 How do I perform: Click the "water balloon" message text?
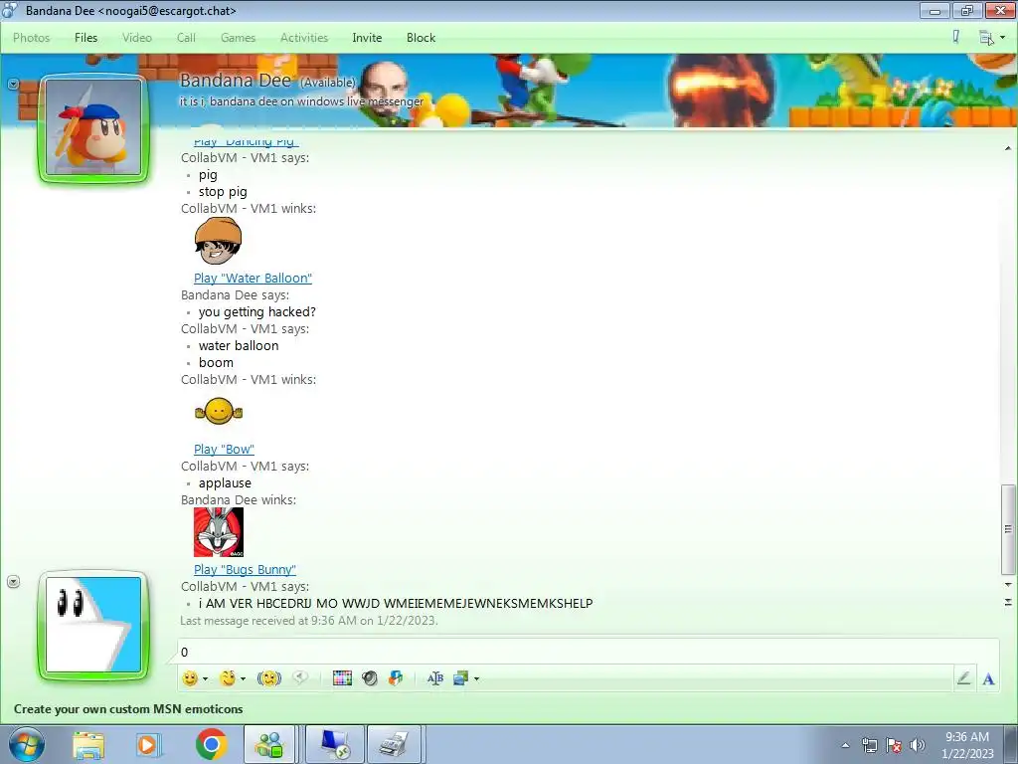pyautogui.click(x=239, y=345)
